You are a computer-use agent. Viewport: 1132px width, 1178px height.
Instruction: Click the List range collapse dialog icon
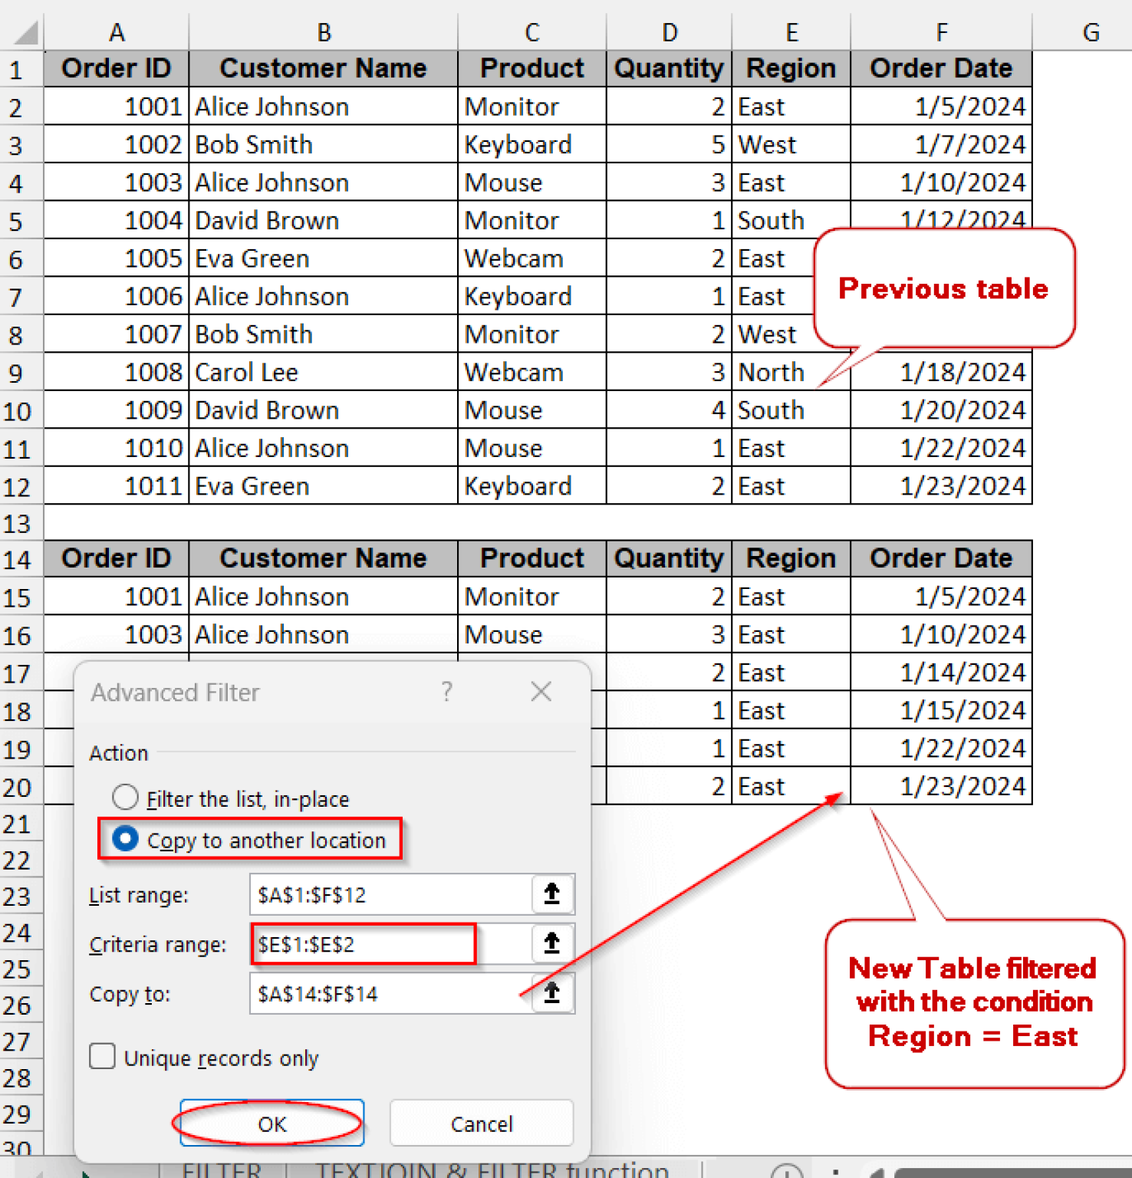click(551, 894)
